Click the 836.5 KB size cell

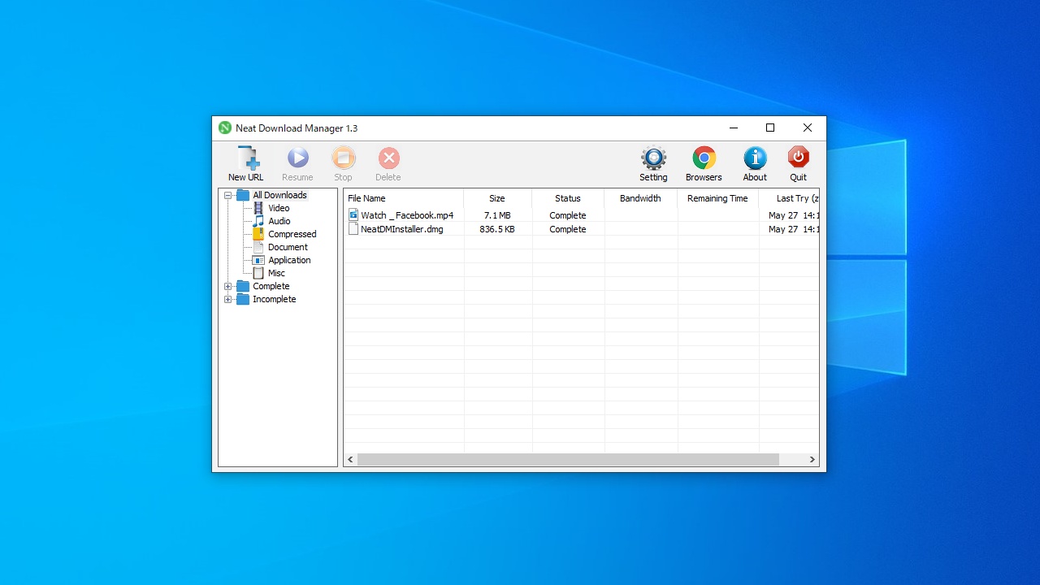tap(497, 229)
